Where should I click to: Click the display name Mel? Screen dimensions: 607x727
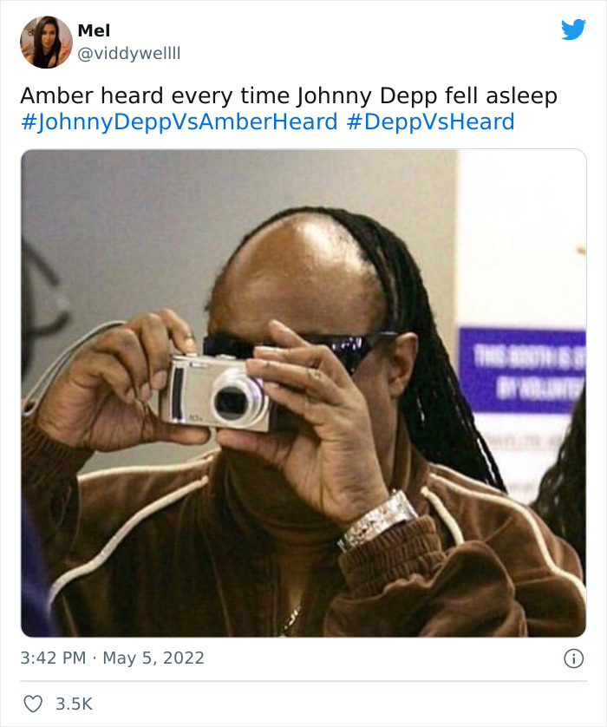(94, 30)
